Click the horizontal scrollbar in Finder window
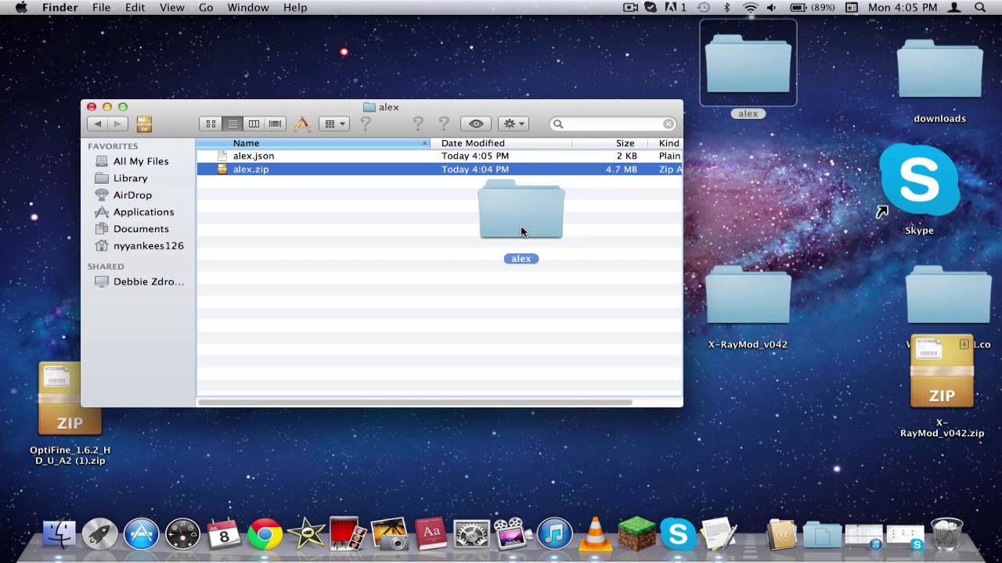Image resolution: width=1002 pixels, height=563 pixels. click(x=415, y=403)
